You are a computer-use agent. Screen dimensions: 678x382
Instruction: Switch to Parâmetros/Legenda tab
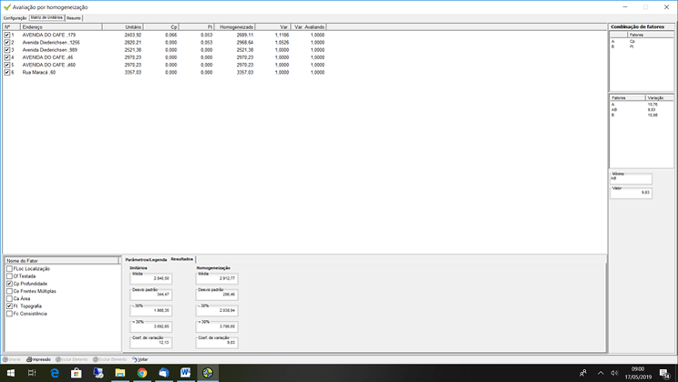click(x=146, y=260)
